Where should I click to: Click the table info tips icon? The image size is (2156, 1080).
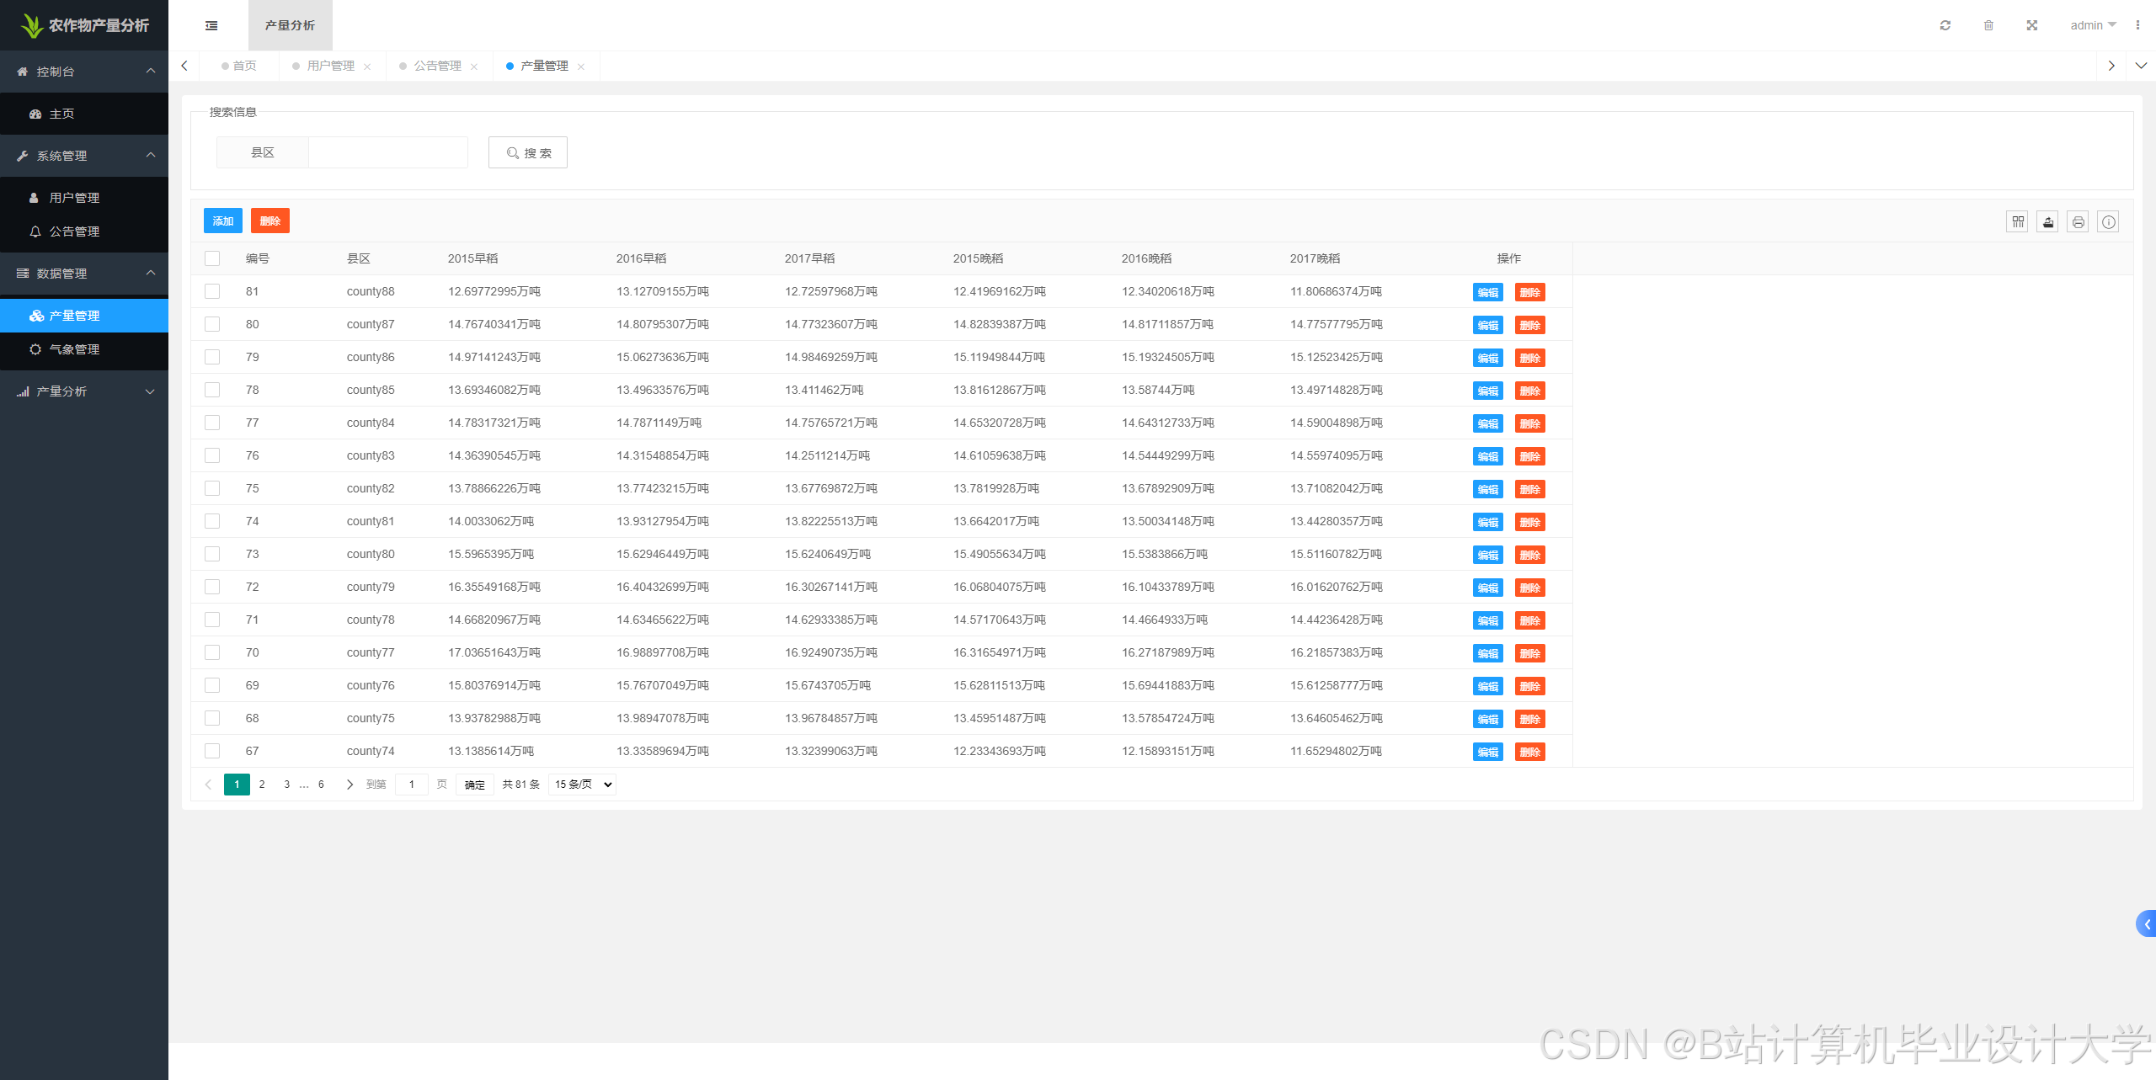click(x=2108, y=222)
